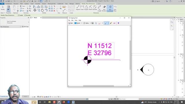The height and width of the screenshot is (104, 185).
Task: Open the Tools menu in Snipping Tool
Action: [76, 20]
